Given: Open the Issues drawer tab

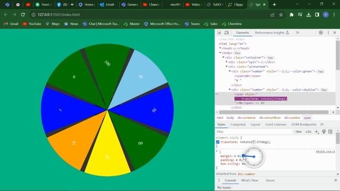Looking at the screenshot, I should pos(270,180).
